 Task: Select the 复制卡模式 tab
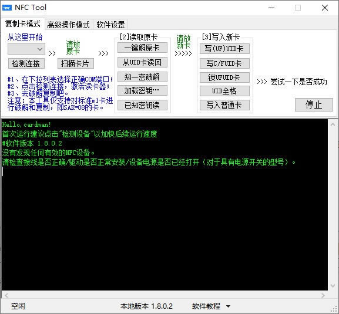(23, 23)
